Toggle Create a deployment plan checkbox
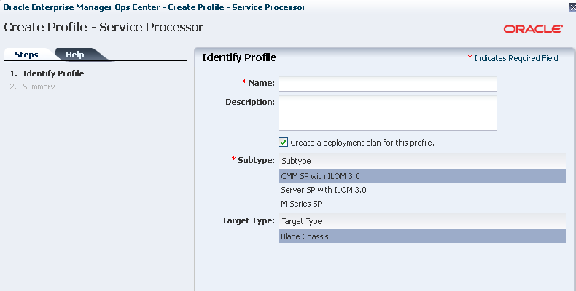576x291 pixels. [283, 143]
